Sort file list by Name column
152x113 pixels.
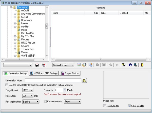(68, 13)
